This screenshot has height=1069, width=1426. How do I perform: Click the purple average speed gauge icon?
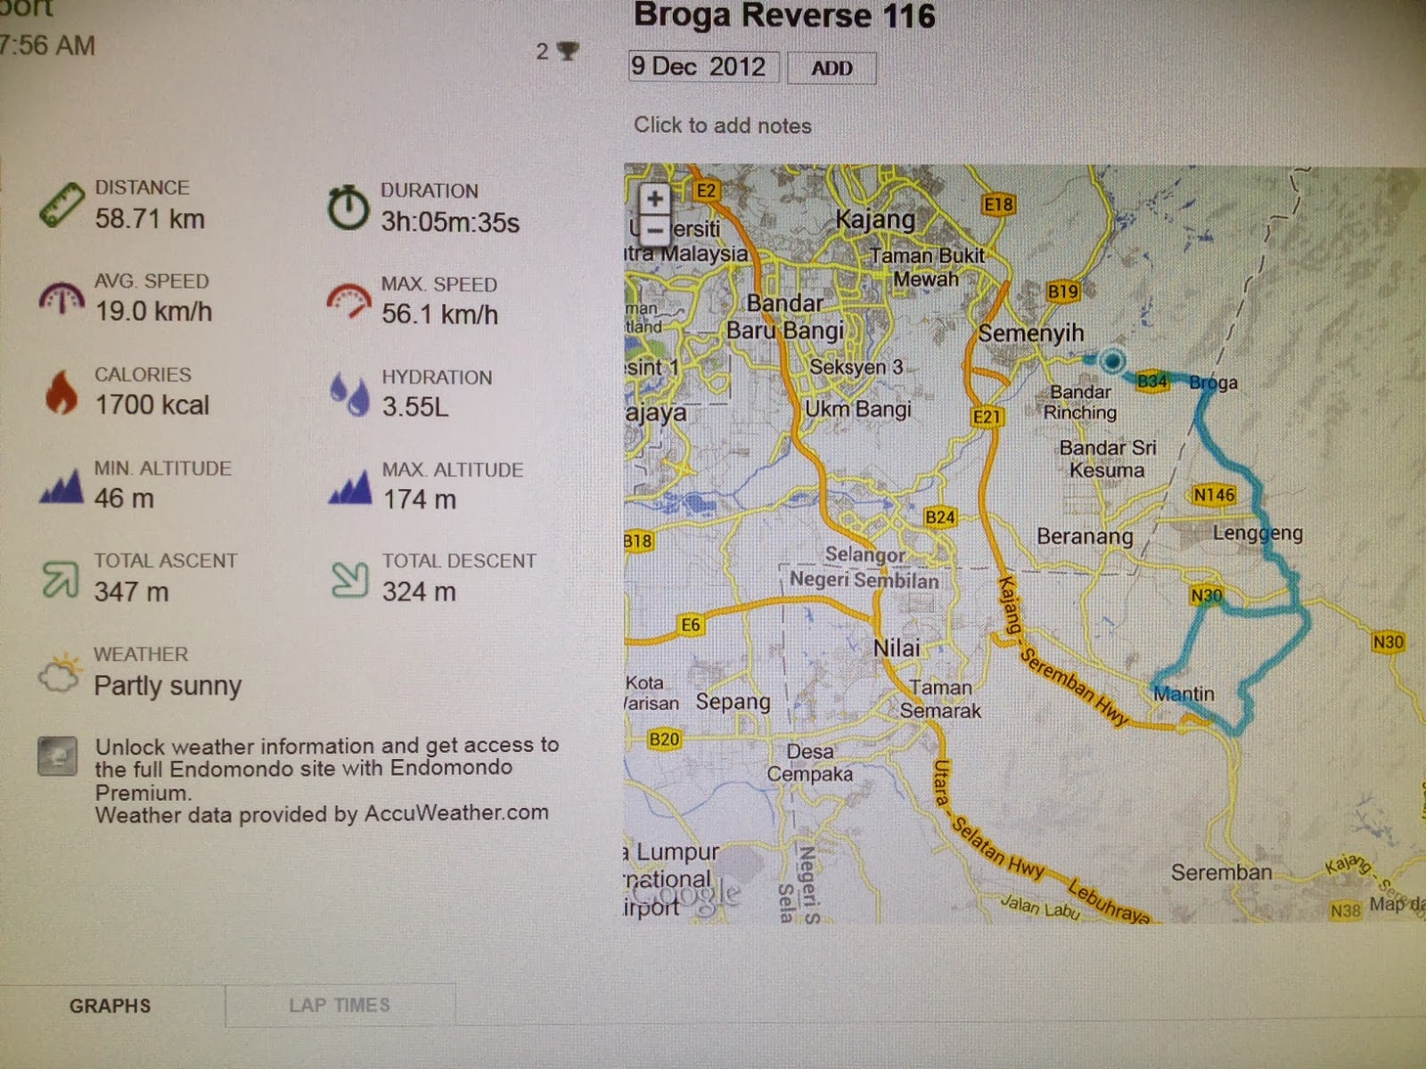[61, 298]
